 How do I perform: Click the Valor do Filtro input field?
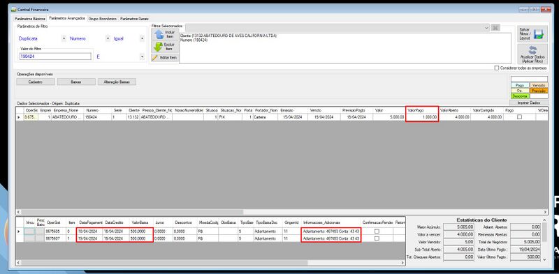pyautogui.click(x=55, y=56)
